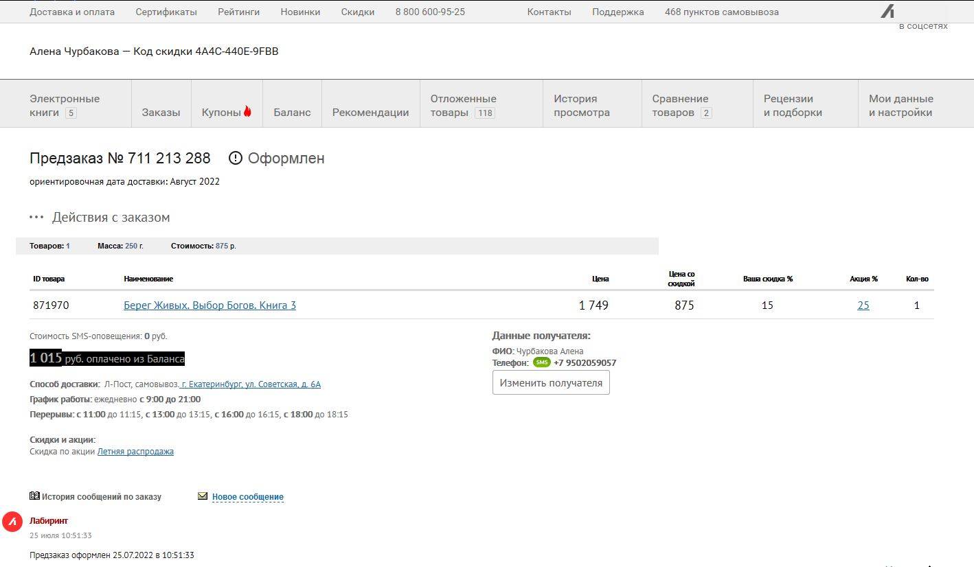974x567 pixels.
Task: Click the История сообщений по заказу heading
Action: coord(102,496)
